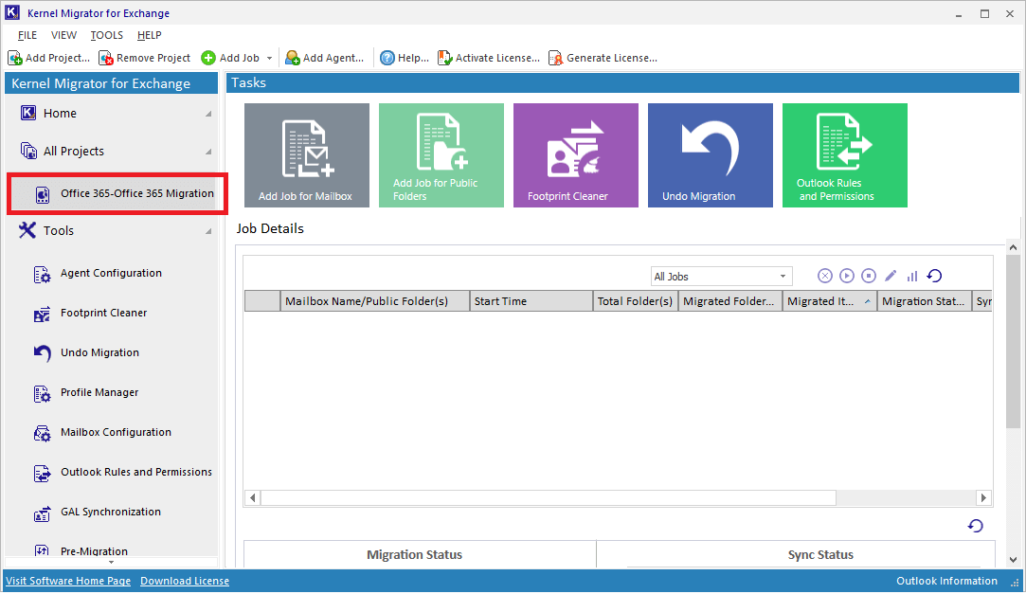The width and height of the screenshot is (1026, 594).
Task: Open GAL Synchronization tool
Action: click(111, 513)
